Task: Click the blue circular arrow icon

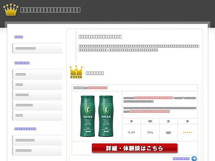Action: [x=194, y=158]
